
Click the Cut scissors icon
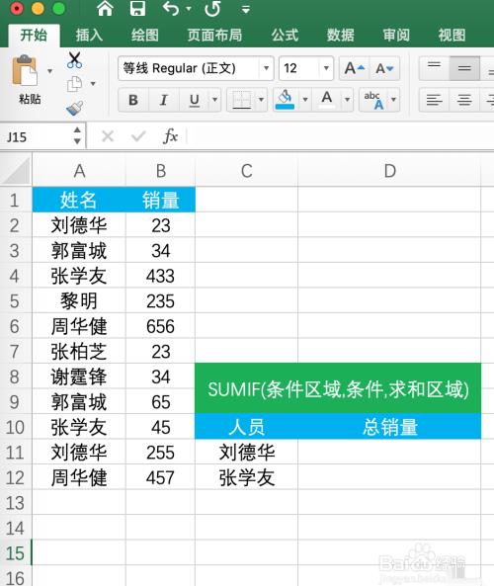point(74,60)
